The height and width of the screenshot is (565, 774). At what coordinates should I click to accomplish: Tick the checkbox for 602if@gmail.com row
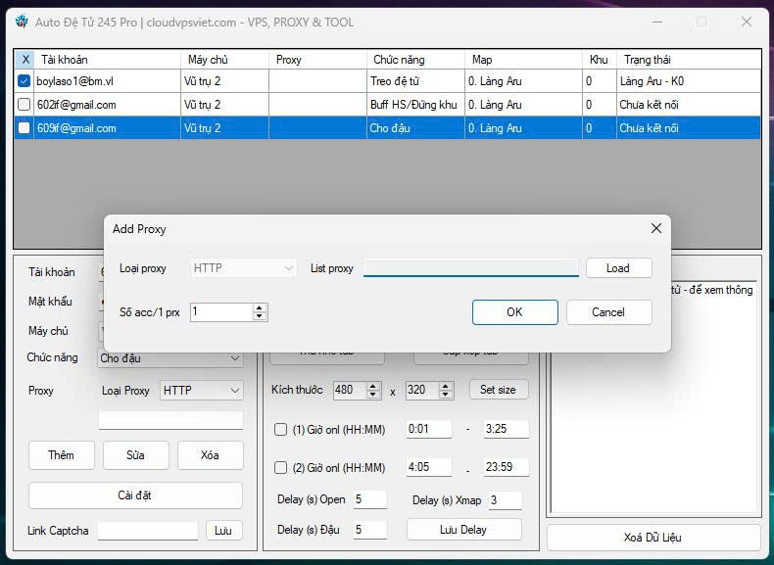[x=24, y=105]
